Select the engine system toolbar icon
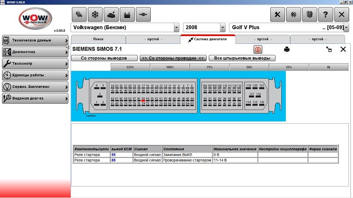Viewport: 353px width, 198px height. (111, 14)
